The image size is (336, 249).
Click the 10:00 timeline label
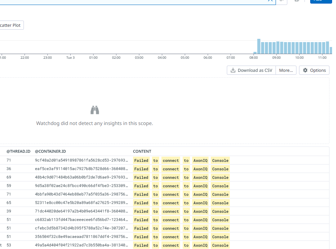pos(299,57)
